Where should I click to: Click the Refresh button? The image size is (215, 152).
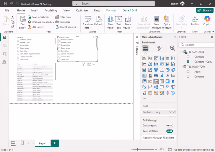pyautogui.click(x=98, y=21)
